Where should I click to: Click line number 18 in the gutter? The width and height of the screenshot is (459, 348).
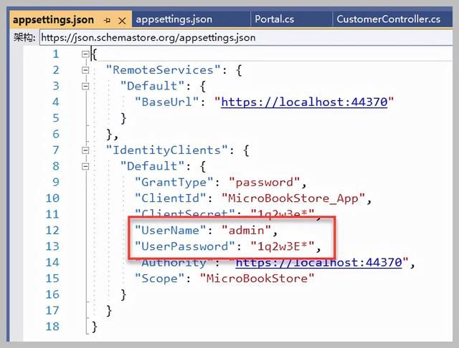pos(52,327)
